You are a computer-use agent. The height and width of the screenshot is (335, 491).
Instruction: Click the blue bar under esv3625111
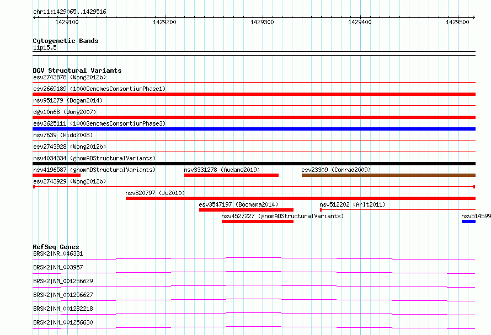(x=254, y=129)
